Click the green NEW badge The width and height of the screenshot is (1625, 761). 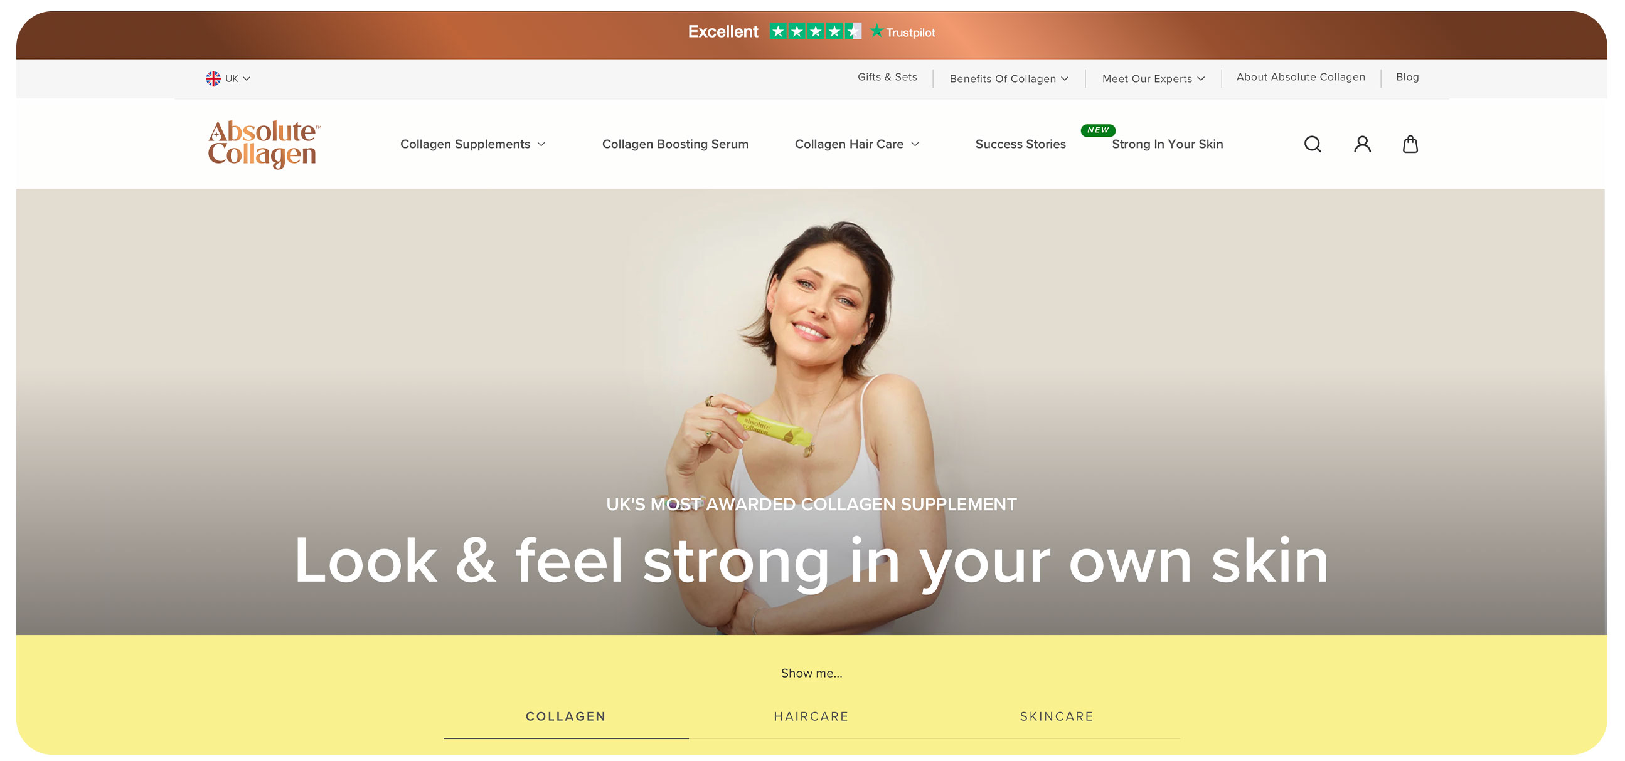click(x=1097, y=130)
